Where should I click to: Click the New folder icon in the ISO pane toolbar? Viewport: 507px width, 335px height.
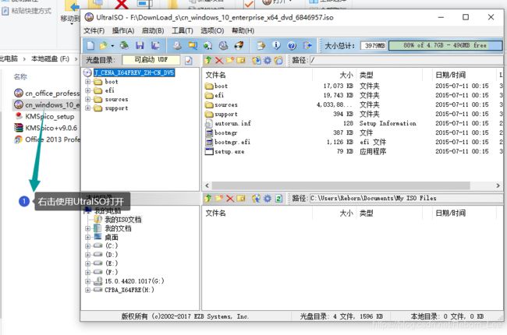click(x=230, y=60)
